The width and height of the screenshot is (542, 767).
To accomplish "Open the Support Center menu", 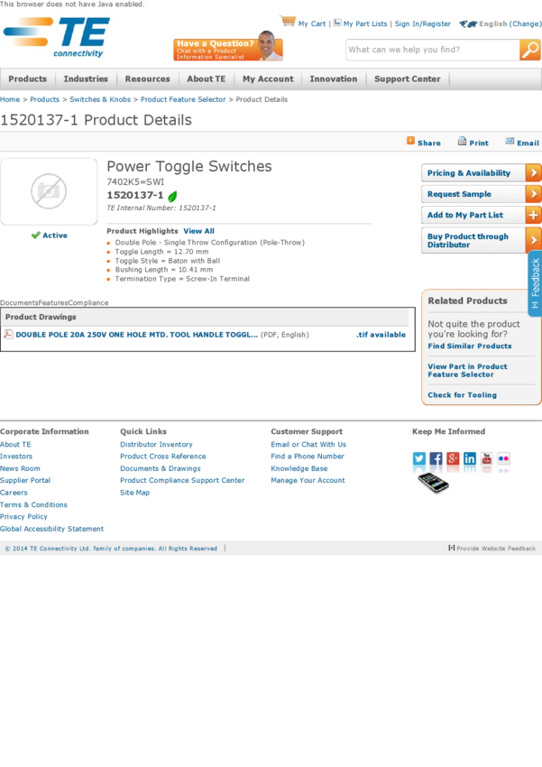I will tap(408, 79).
